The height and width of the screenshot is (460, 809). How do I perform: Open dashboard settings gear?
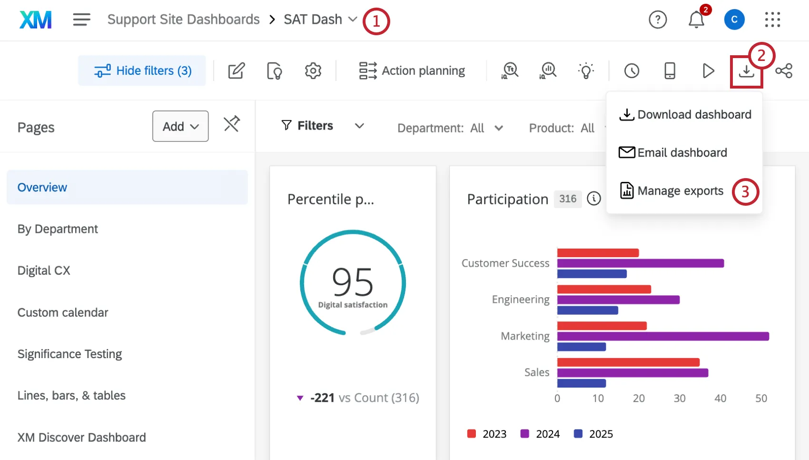point(313,70)
